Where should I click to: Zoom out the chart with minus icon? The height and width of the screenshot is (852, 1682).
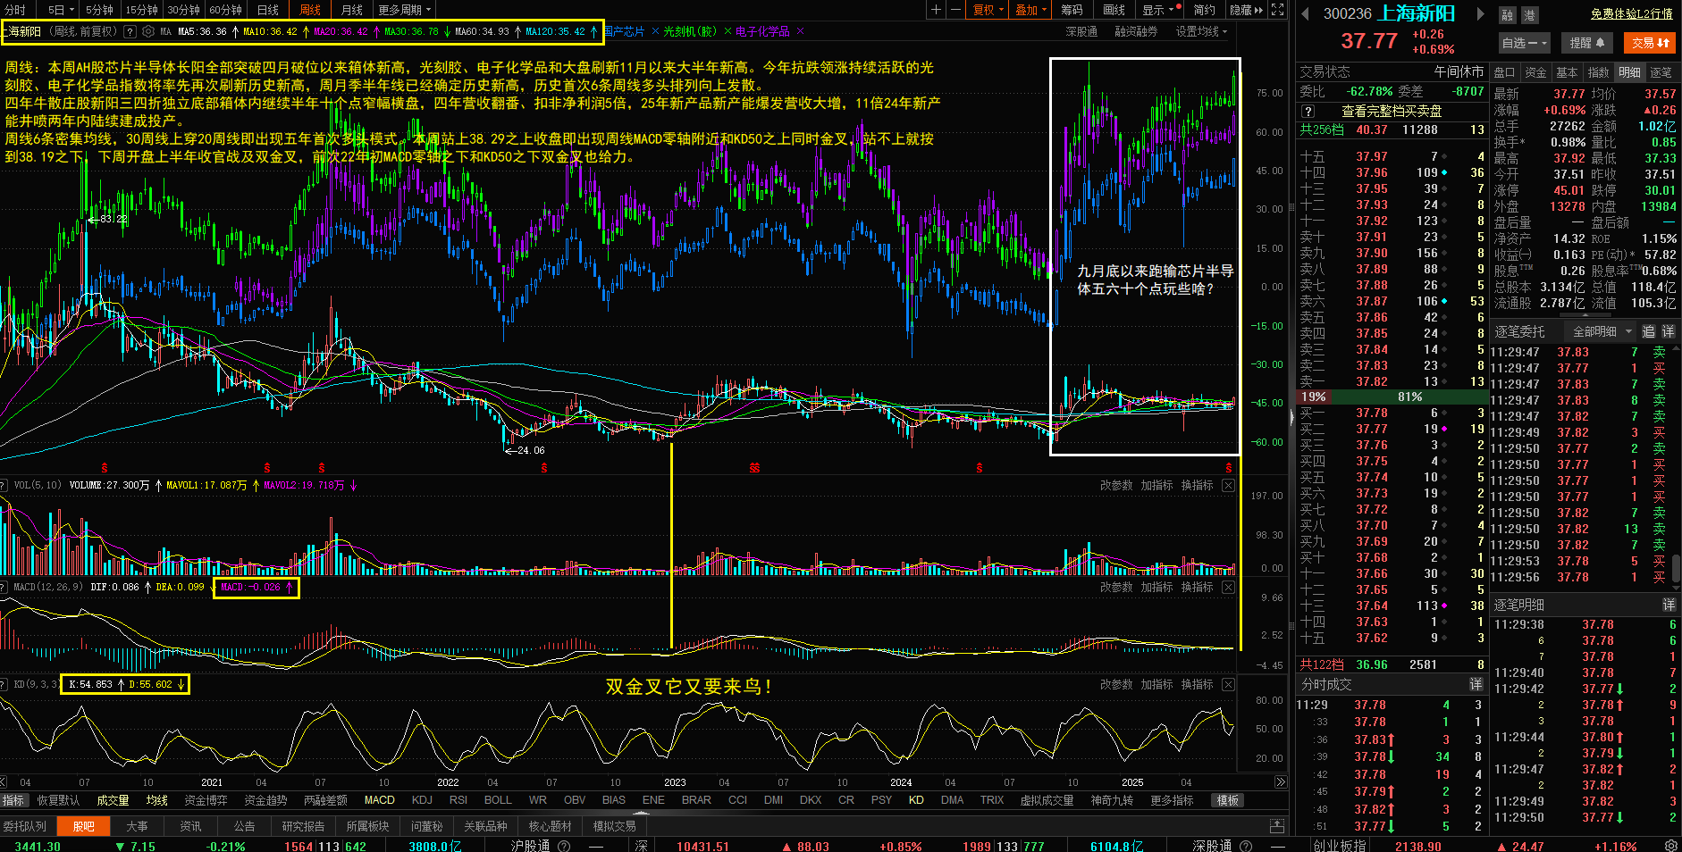coord(955,10)
